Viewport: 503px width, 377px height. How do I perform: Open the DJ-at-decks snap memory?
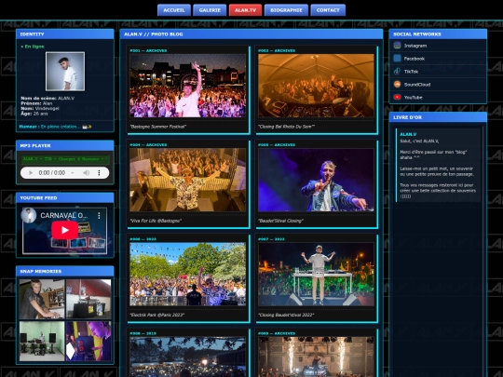[42, 299]
